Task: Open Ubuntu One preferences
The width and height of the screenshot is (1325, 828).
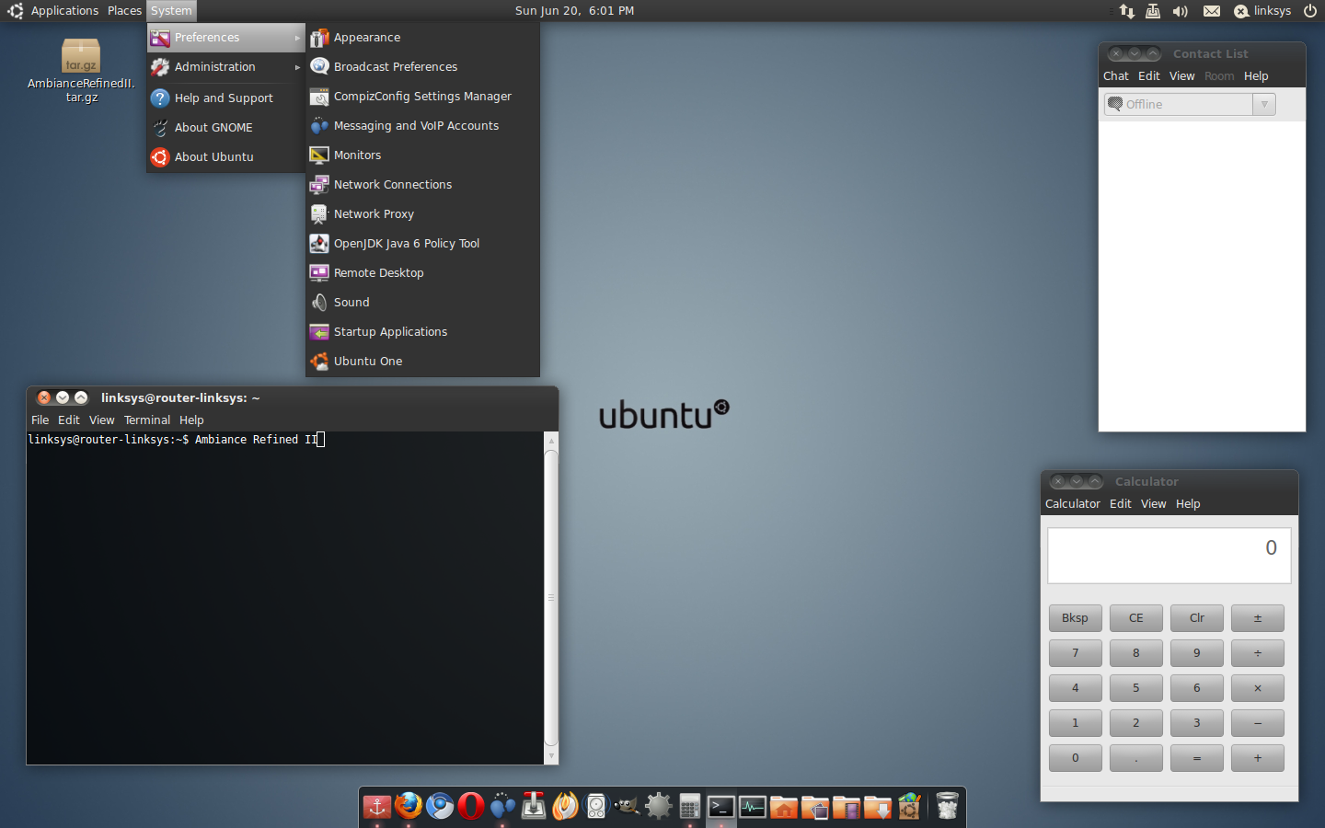Action: (422, 362)
